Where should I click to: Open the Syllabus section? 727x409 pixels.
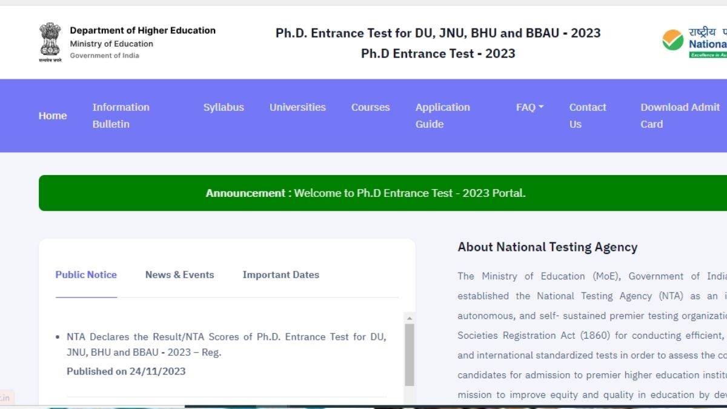pos(224,107)
